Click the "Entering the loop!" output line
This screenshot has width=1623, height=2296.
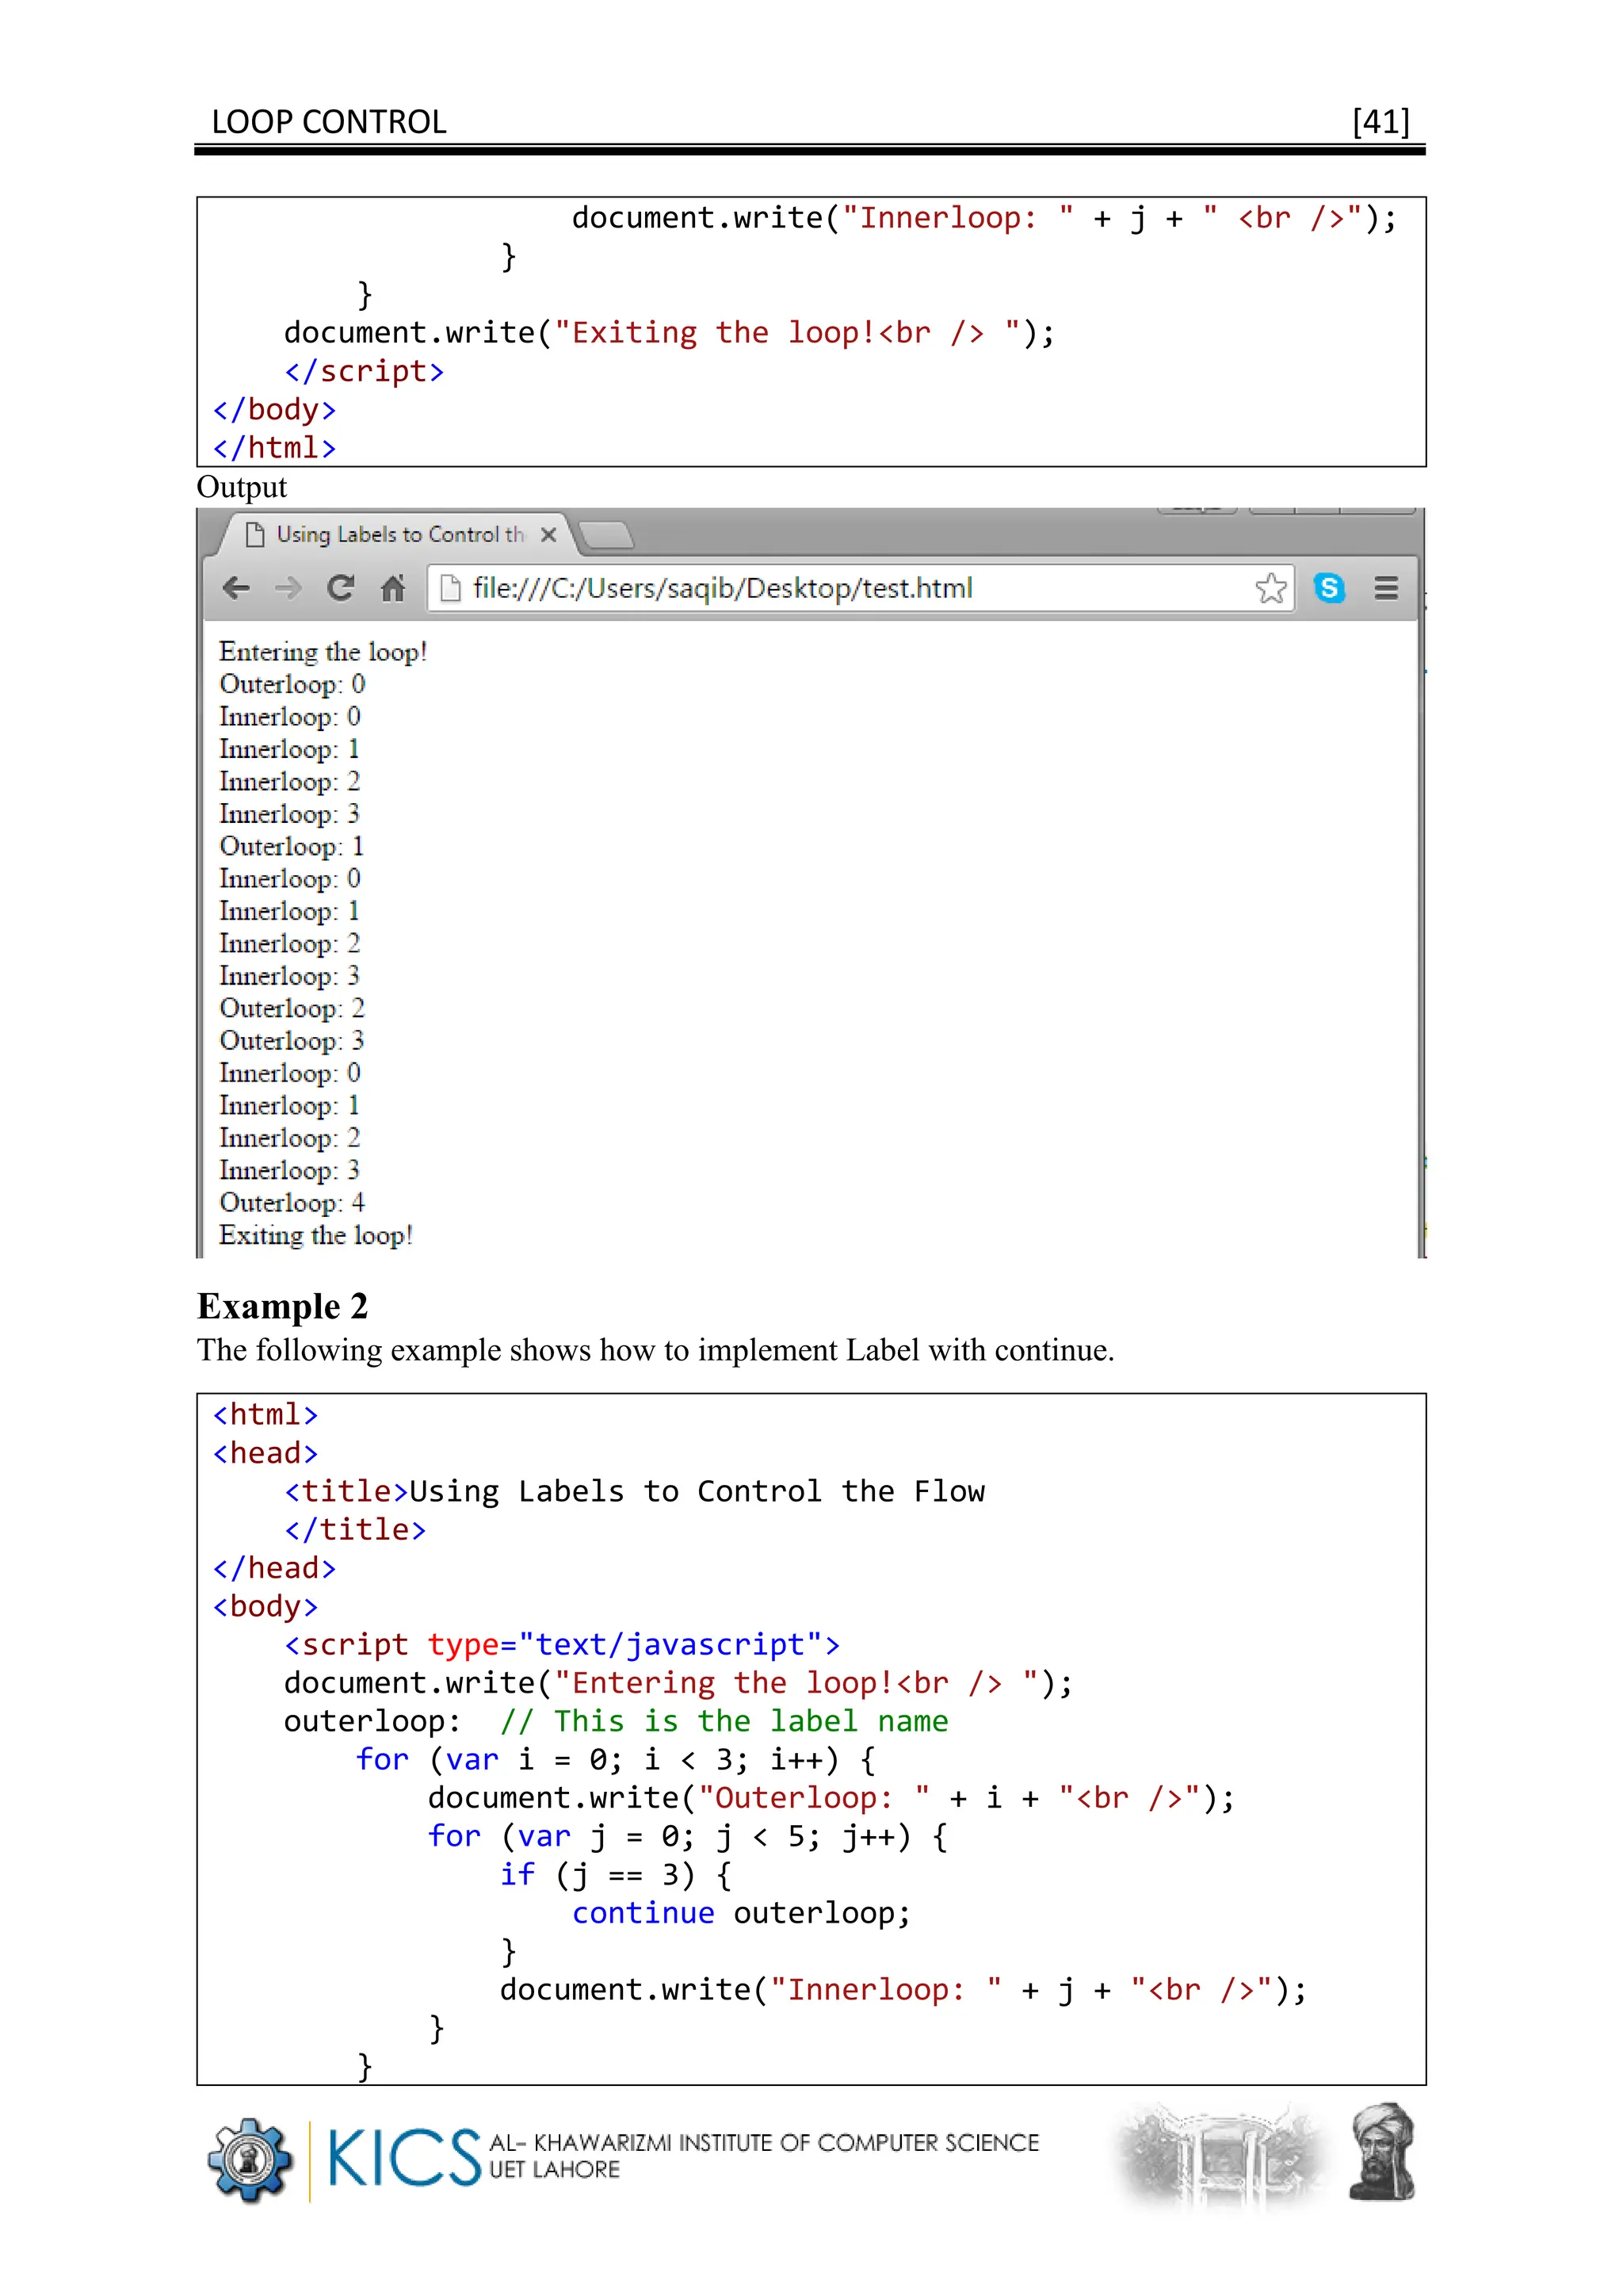coord(323,652)
